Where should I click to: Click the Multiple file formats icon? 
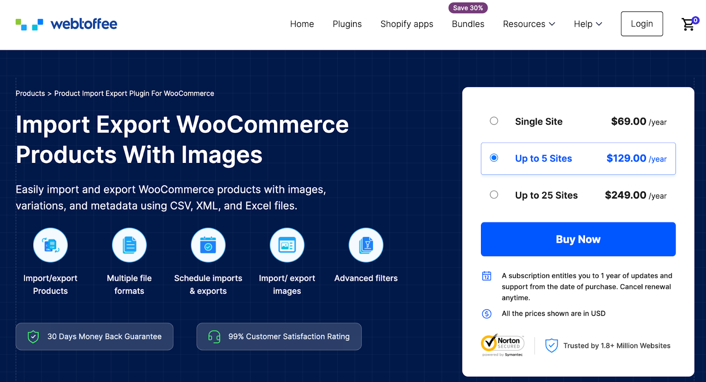pyautogui.click(x=129, y=245)
